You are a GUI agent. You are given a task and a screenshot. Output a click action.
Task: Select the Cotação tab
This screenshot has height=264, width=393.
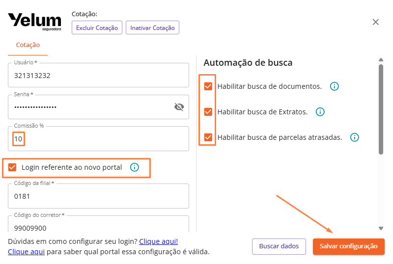pyautogui.click(x=28, y=45)
